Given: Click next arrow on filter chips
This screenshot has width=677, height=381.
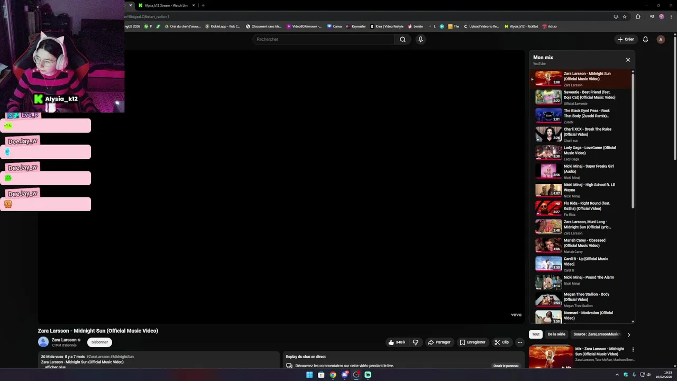Looking at the screenshot, I should pyautogui.click(x=628, y=334).
